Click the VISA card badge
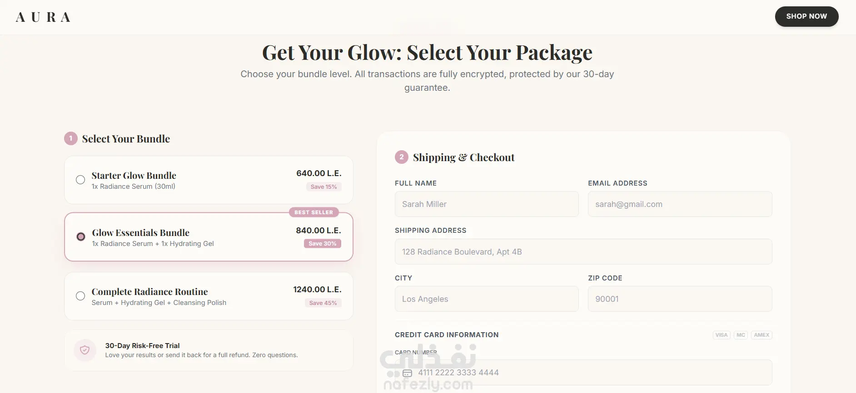Screen dimensions: 856x393 point(722,335)
